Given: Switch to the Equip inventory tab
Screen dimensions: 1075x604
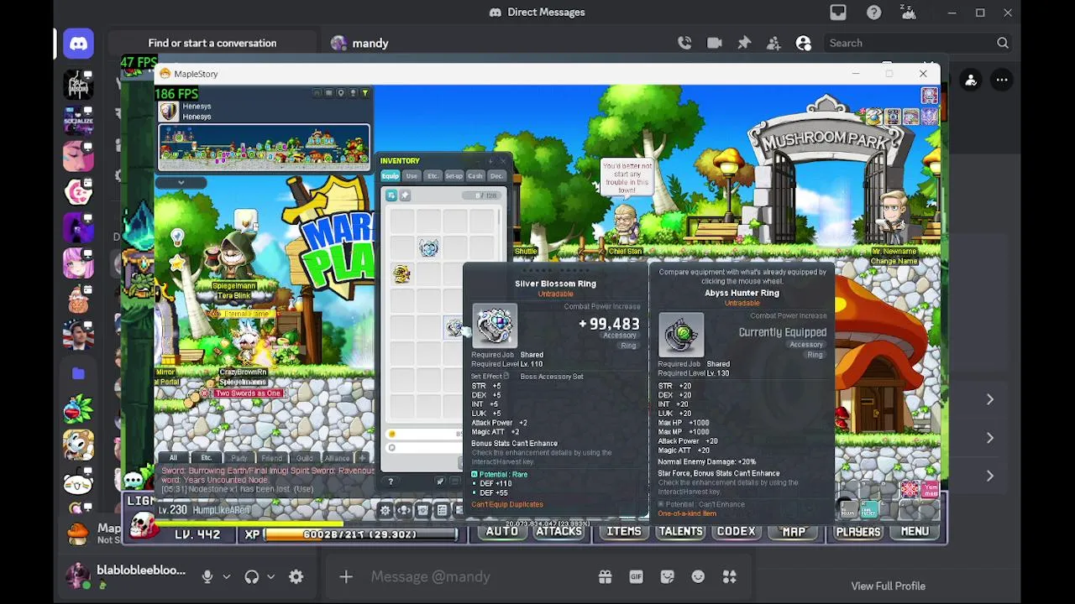Looking at the screenshot, I should coord(391,176).
